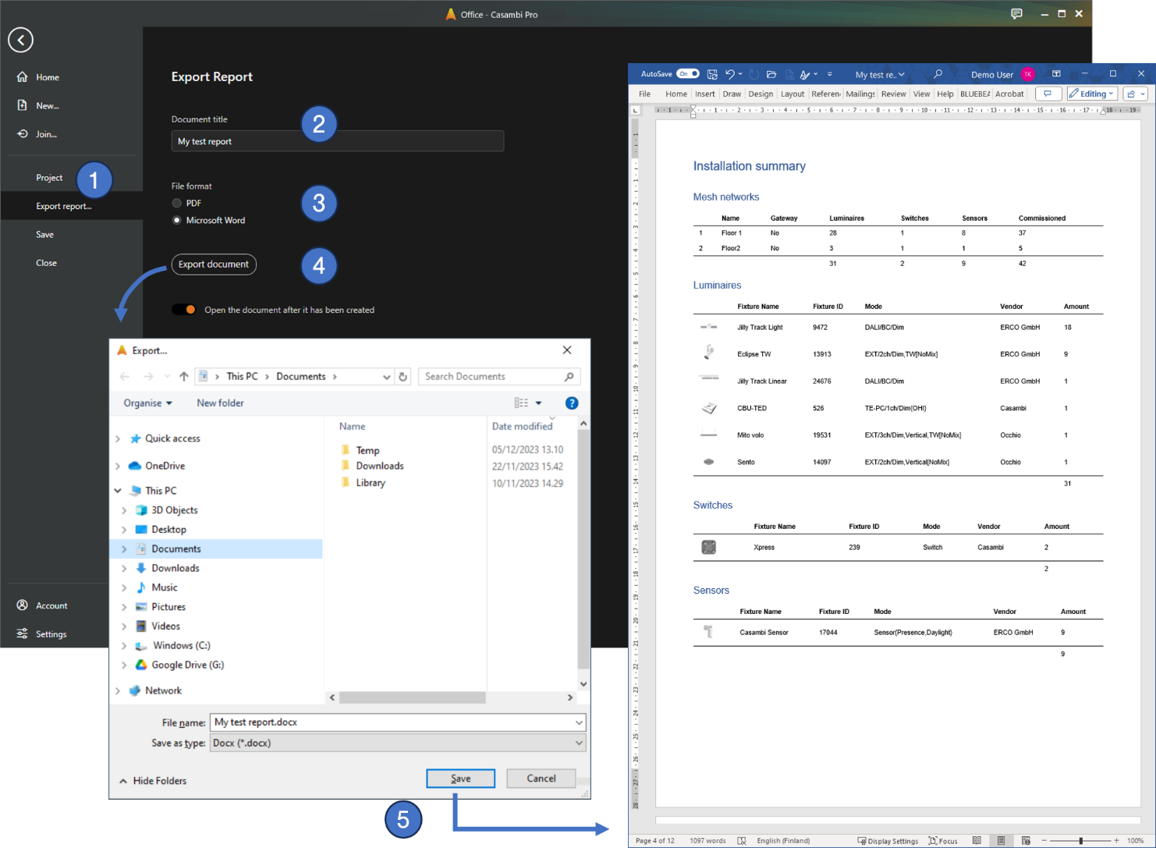Select Export report in Casambi sidebar
Image resolution: width=1156 pixels, height=848 pixels.
pyautogui.click(x=64, y=206)
